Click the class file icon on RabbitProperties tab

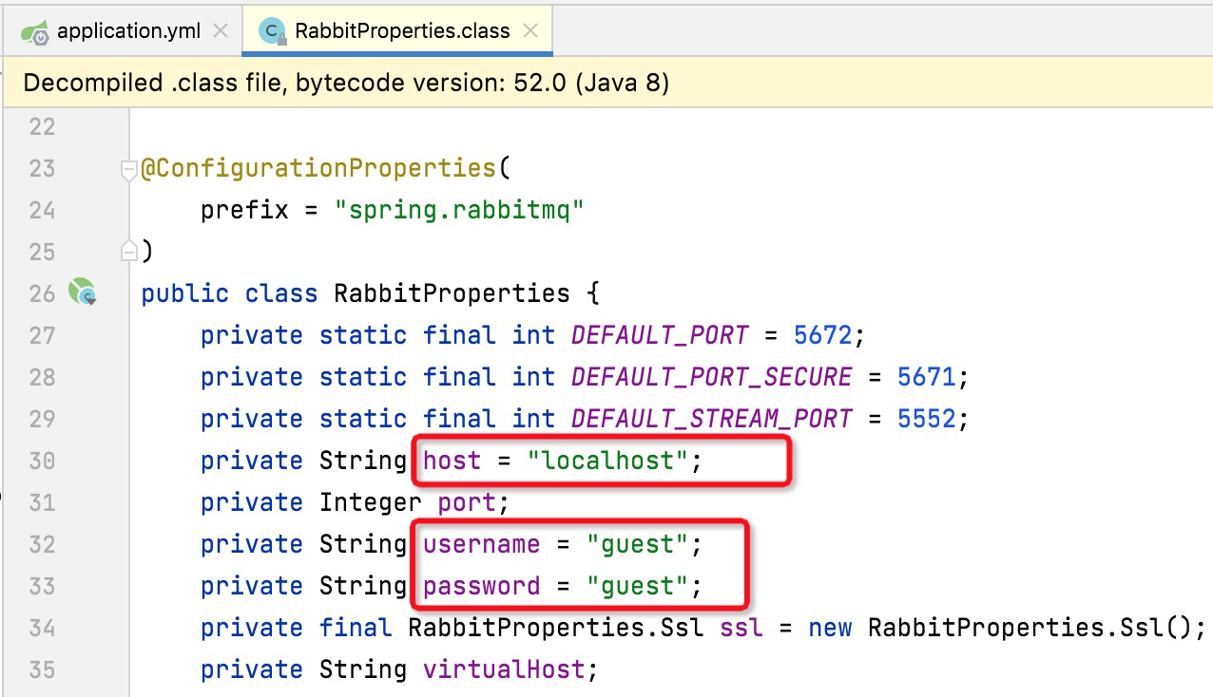273,32
